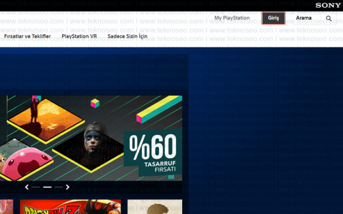Go to previous carousel slide arrow
The image size is (343, 214).
(27, 187)
